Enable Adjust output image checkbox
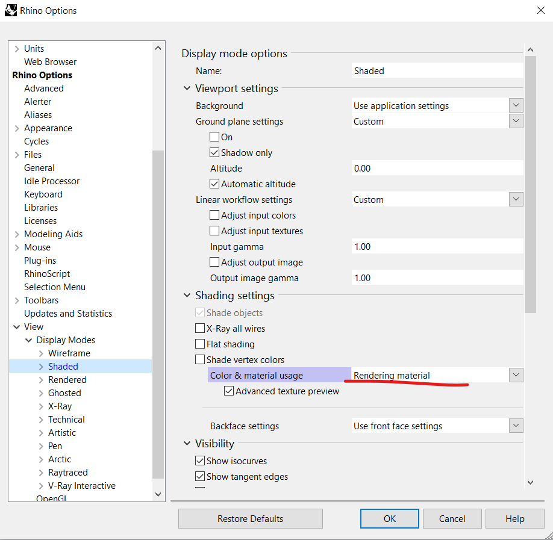This screenshot has width=553, height=540. click(x=214, y=262)
